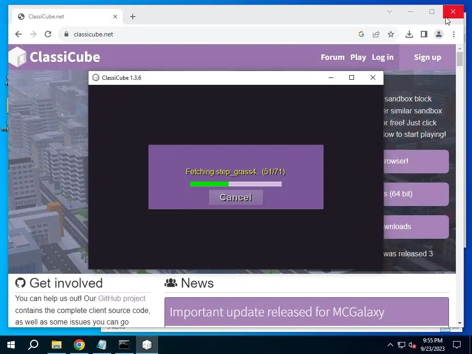Open the notification center icon
The width and height of the screenshot is (472, 354).
[457, 345]
